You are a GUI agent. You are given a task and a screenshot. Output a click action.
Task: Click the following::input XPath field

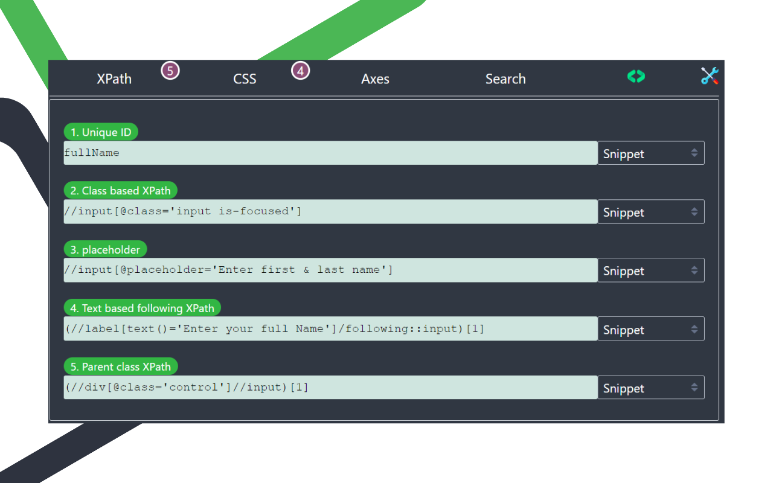tap(330, 328)
